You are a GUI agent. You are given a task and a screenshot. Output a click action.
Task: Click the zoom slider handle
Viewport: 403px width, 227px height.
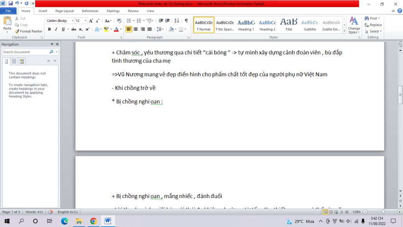(x=383, y=212)
